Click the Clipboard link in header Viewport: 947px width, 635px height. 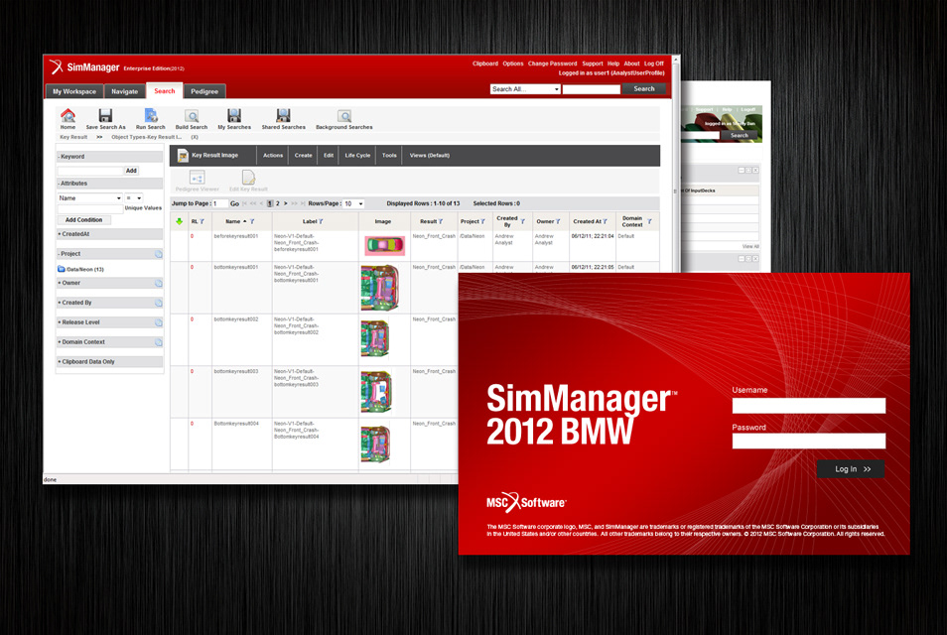[x=485, y=63]
